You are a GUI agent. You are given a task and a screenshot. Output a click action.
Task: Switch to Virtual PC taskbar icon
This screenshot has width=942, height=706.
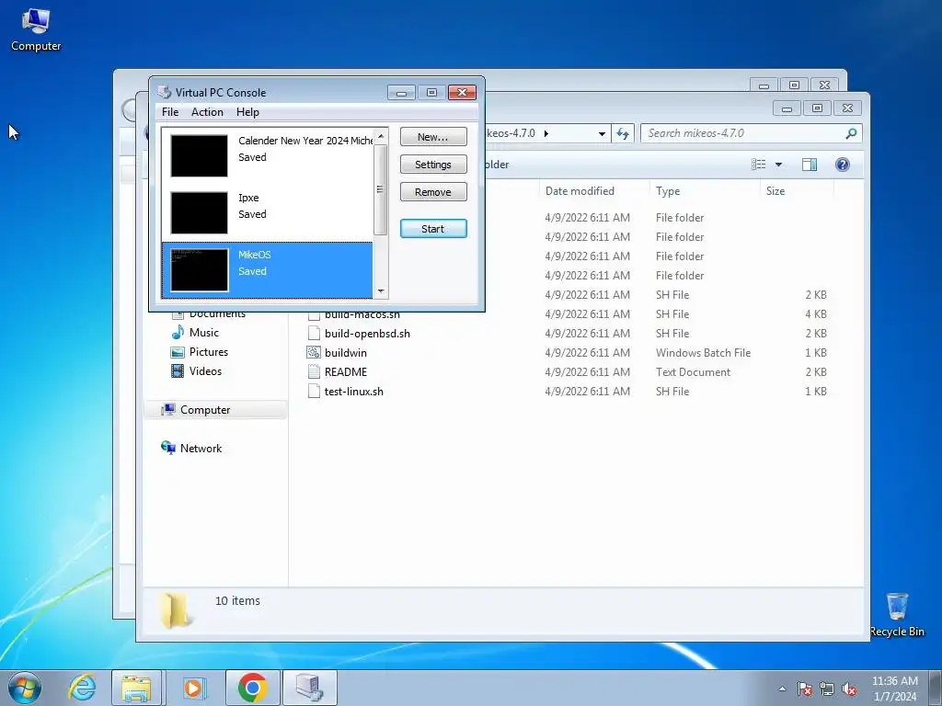pyautogui.click(x=309, y=688)
